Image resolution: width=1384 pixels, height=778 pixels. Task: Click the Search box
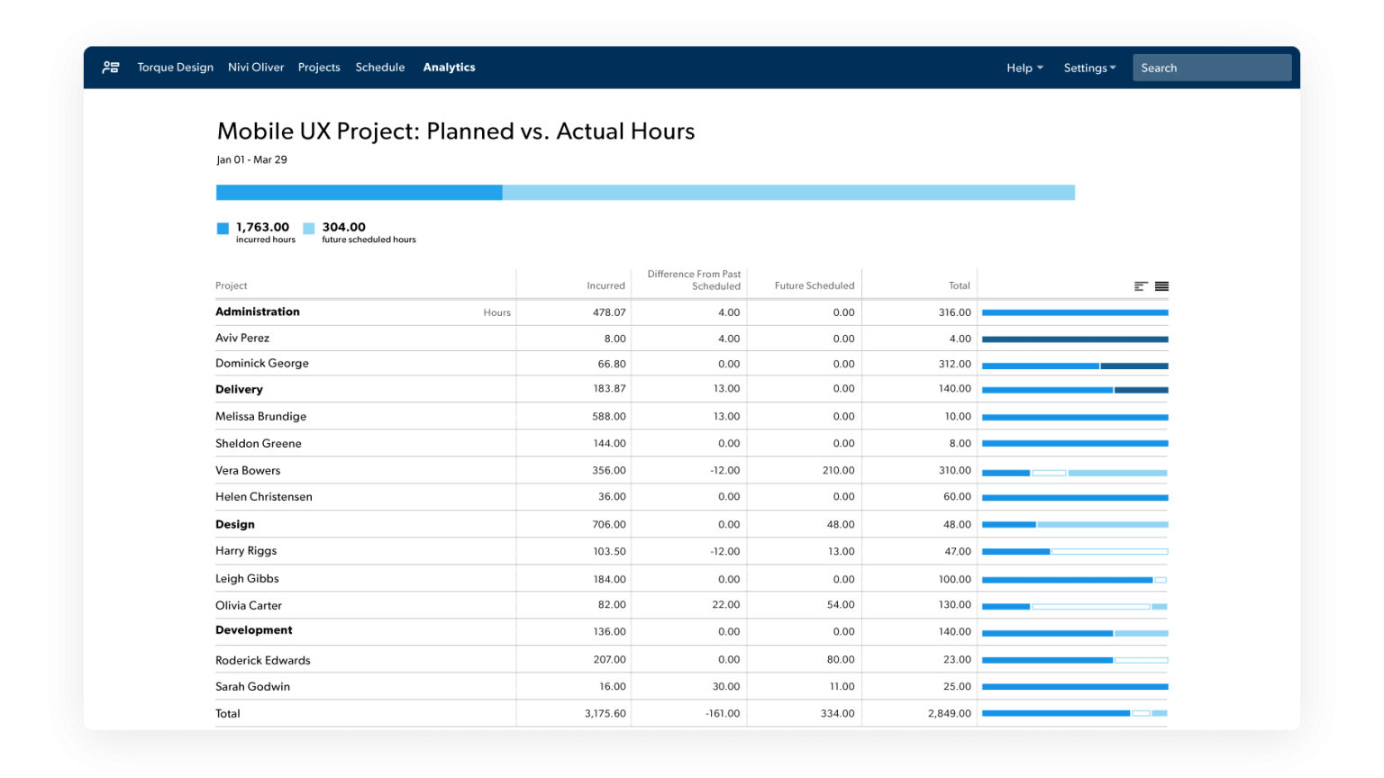click(1212, 67)
